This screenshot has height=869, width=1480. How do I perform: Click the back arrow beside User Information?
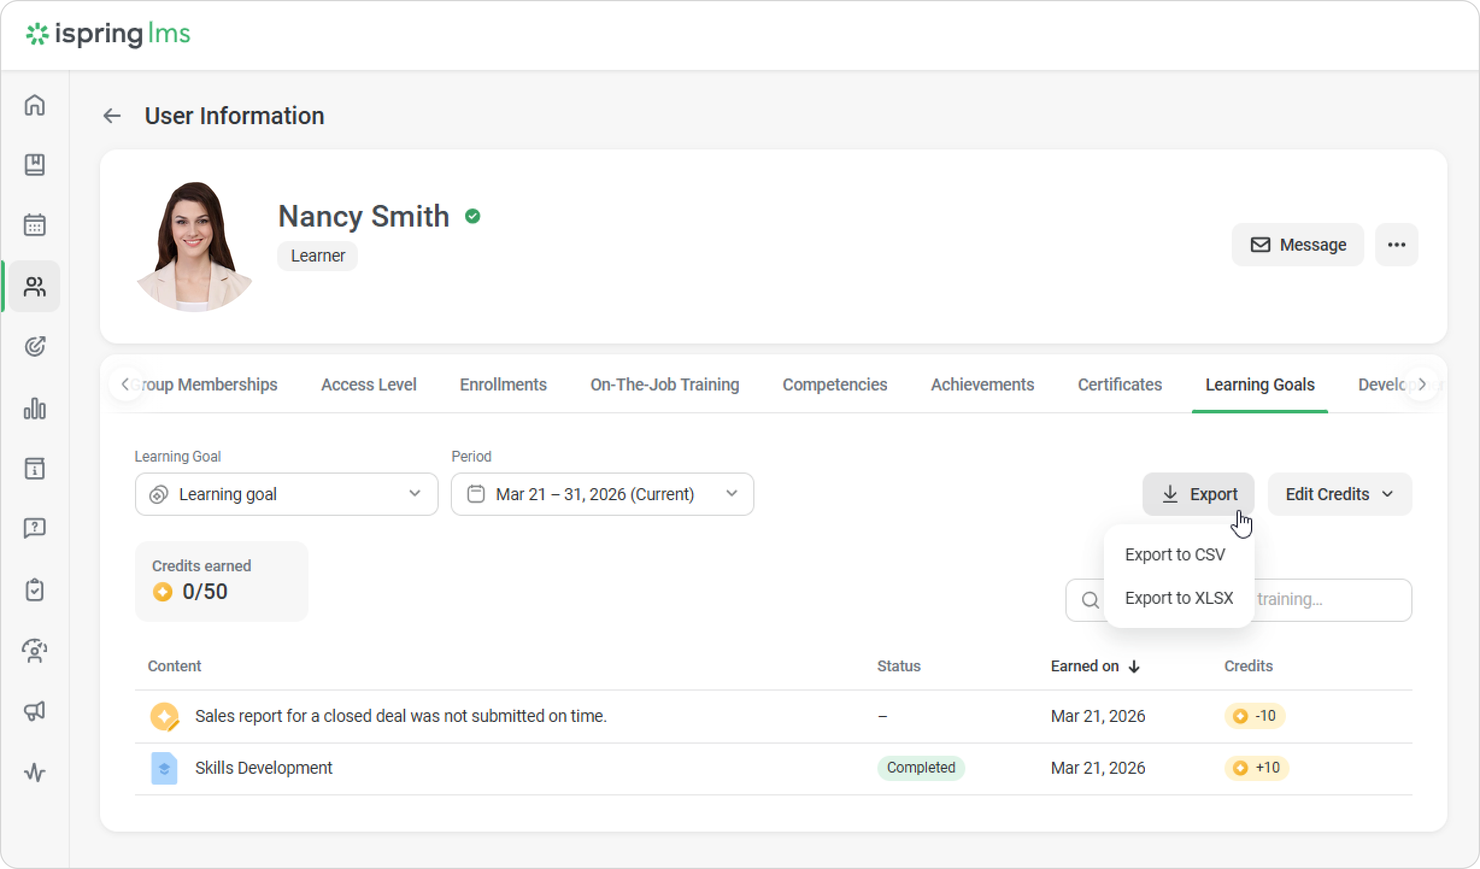112,116
